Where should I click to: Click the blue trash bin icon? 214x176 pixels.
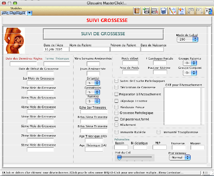[164, 11]
